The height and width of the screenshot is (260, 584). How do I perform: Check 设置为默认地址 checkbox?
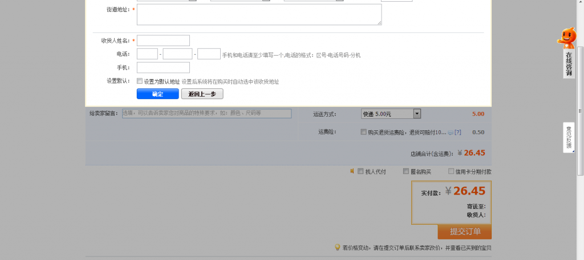click(140, 81)
